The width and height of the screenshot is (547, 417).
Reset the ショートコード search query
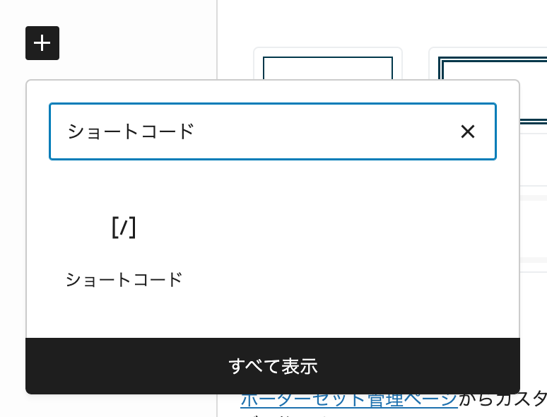(x=467, y=131)
